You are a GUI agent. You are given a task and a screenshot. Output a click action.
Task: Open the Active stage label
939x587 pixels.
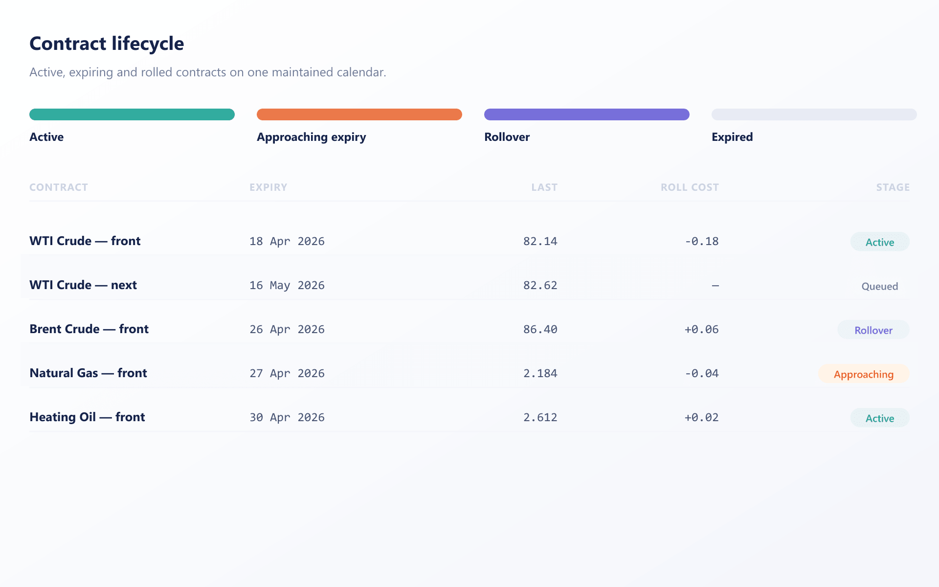(x=46, y=137)
